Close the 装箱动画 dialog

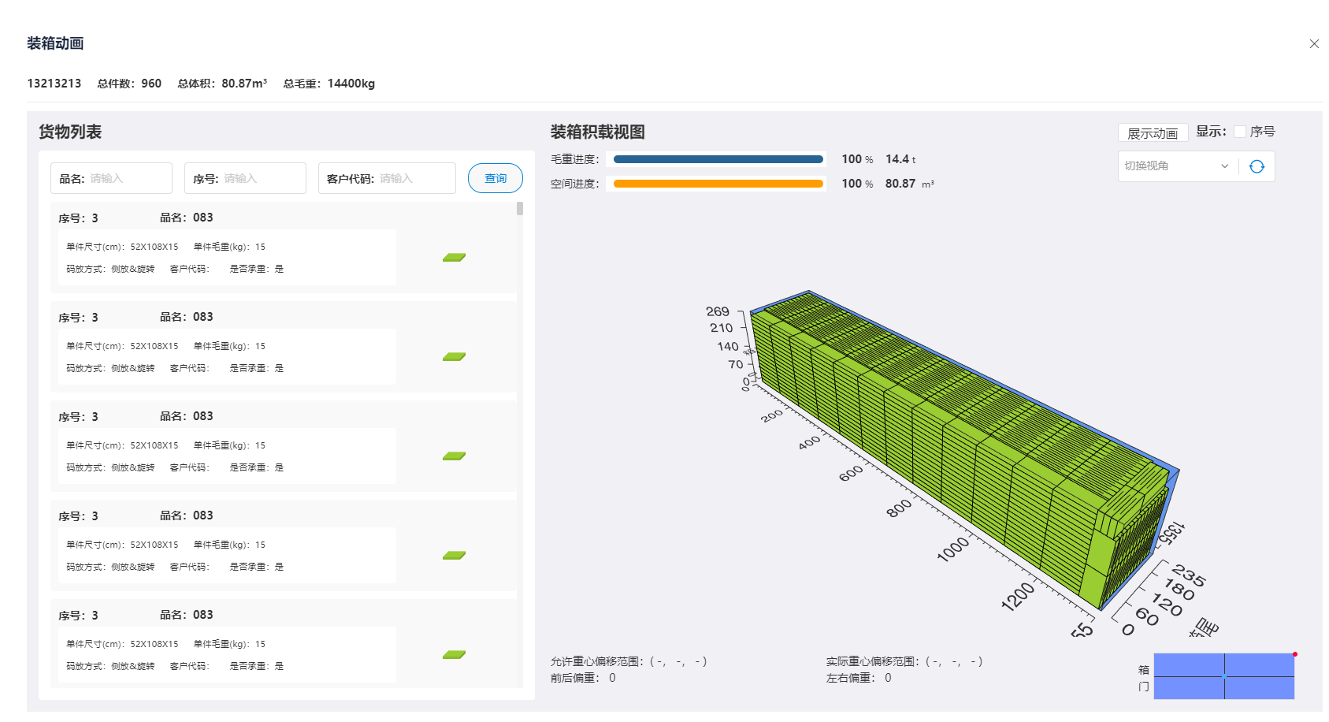coord(1313,44)
